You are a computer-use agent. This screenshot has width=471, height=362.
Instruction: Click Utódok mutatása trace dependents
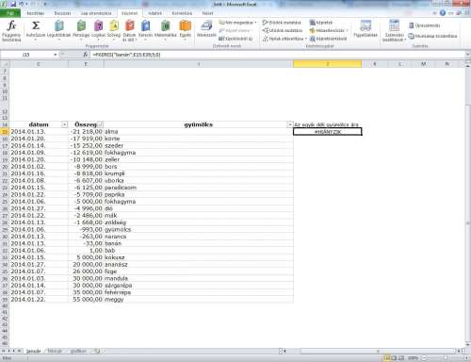(283, 30)
